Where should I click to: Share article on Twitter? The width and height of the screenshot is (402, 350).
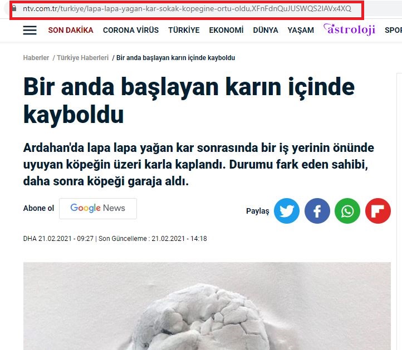pos(287,211)
